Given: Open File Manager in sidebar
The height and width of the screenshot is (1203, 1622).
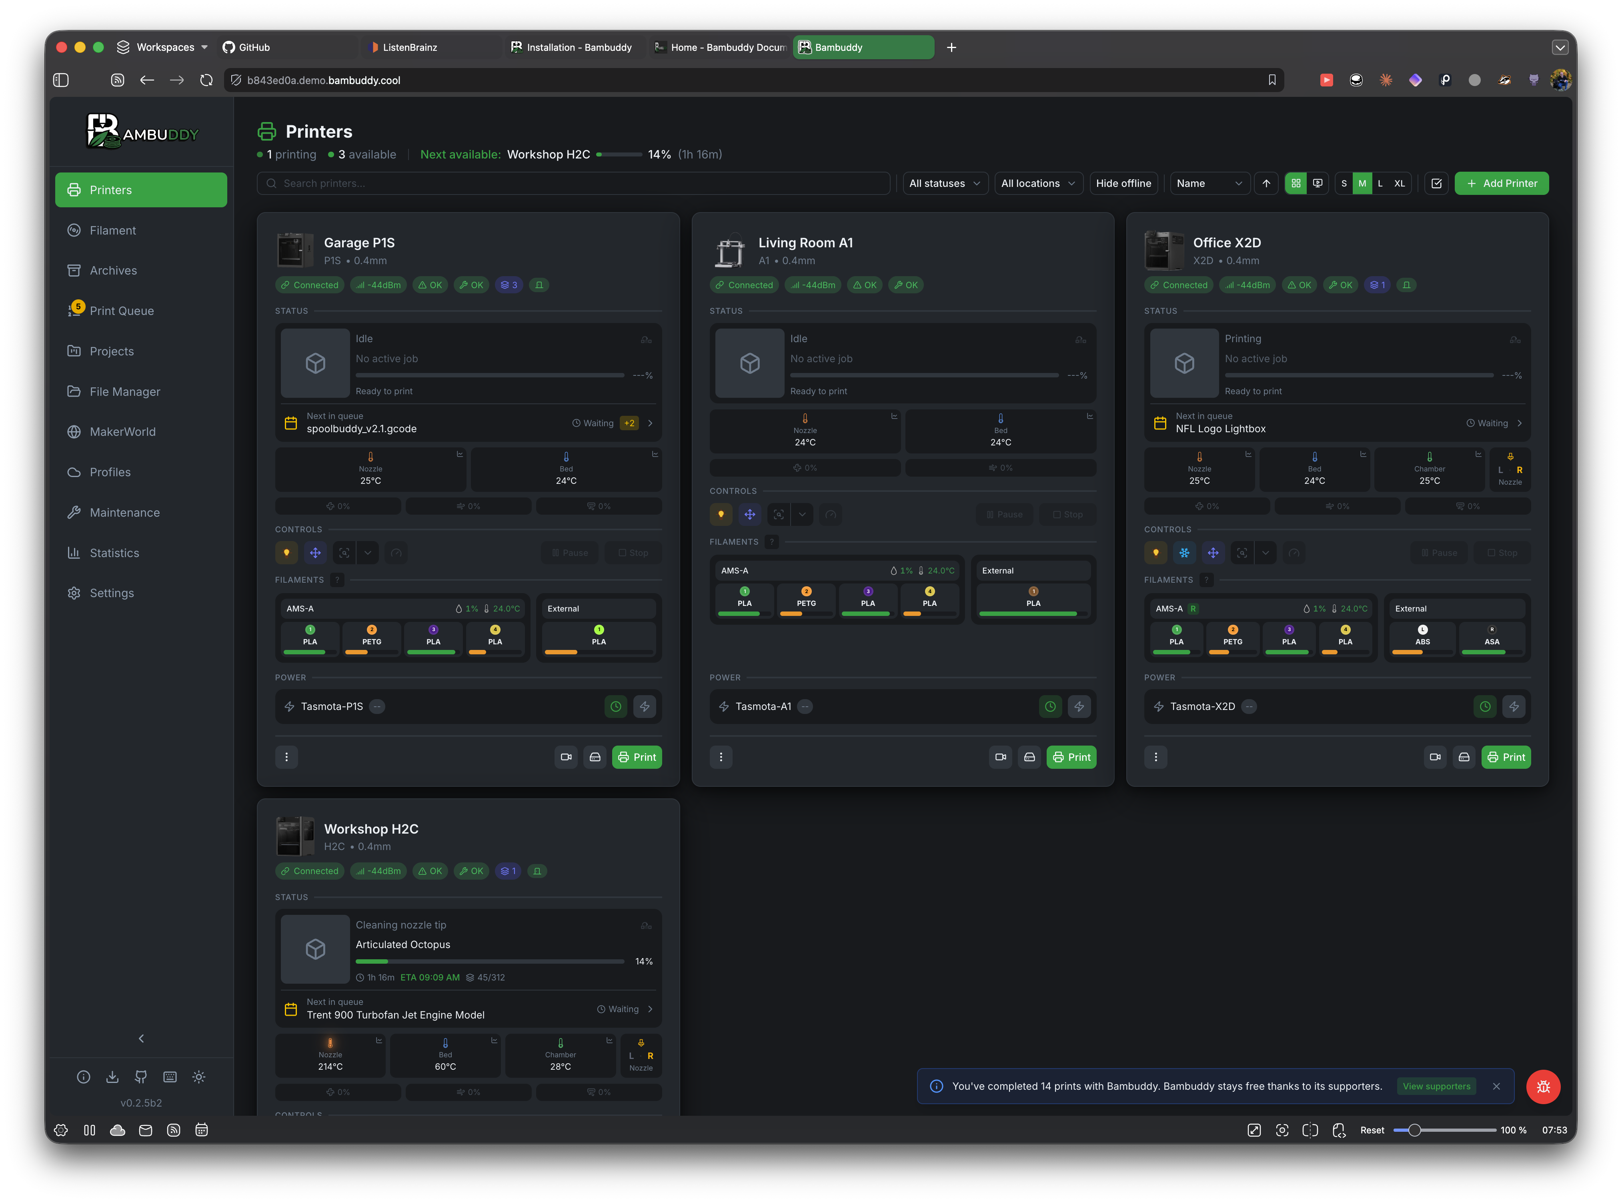Looking at the screenshot, I should click(140, 392).
